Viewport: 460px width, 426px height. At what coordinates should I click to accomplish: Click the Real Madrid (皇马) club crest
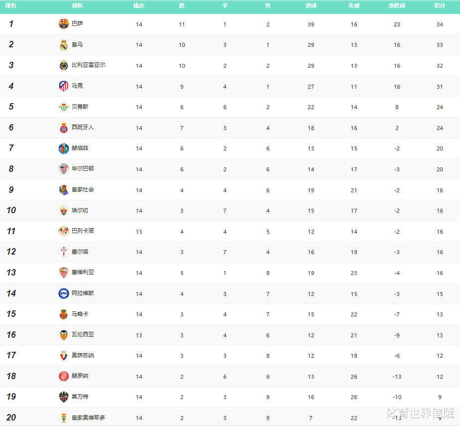click(64, 45)
